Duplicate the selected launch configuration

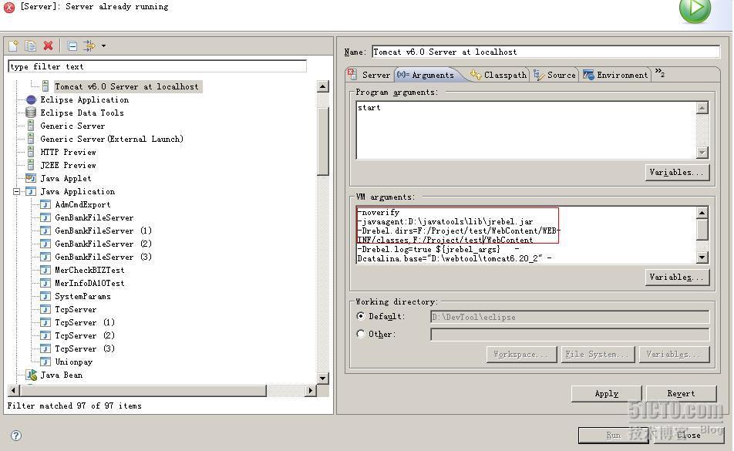(x=30, y=45)
